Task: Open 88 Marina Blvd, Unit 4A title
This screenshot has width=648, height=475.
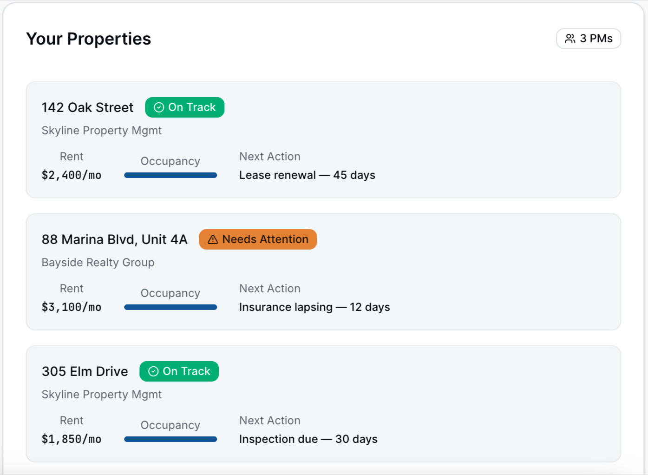Action: pos(114,239)
